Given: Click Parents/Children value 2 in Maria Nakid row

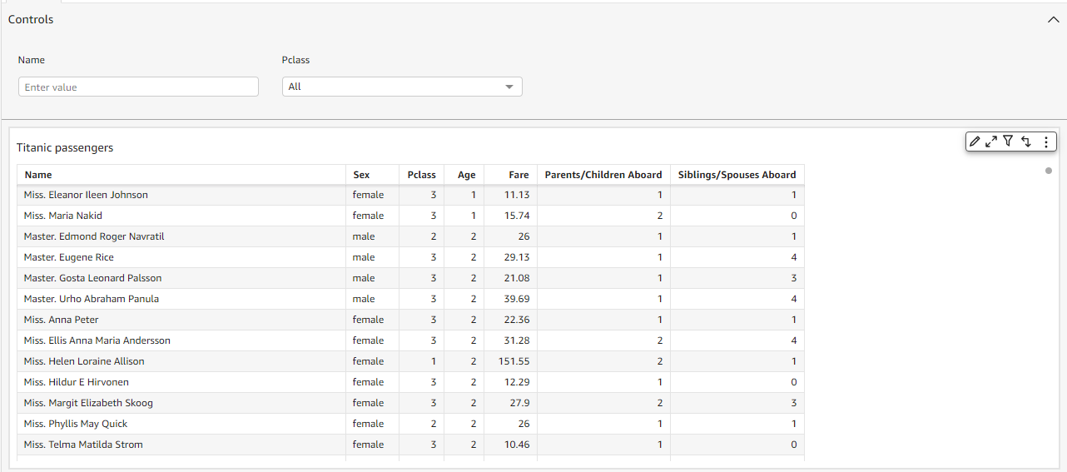Looking at the screenshot, I should tap(660, 216).
